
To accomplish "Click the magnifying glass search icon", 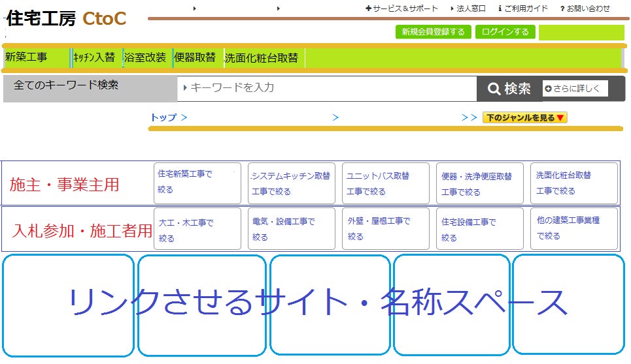I will (494, 89).
